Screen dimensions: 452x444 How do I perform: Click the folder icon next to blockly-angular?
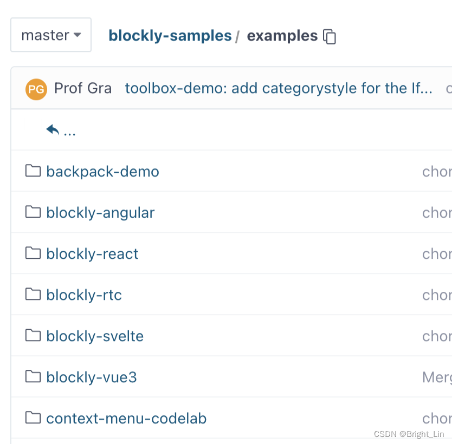pyautogui.click(x=33, y=212)
